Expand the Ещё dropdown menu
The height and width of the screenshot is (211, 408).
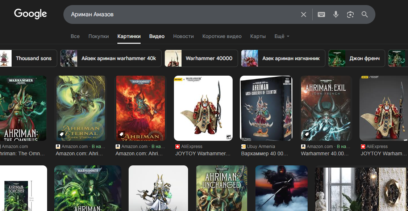coord(282,37)
